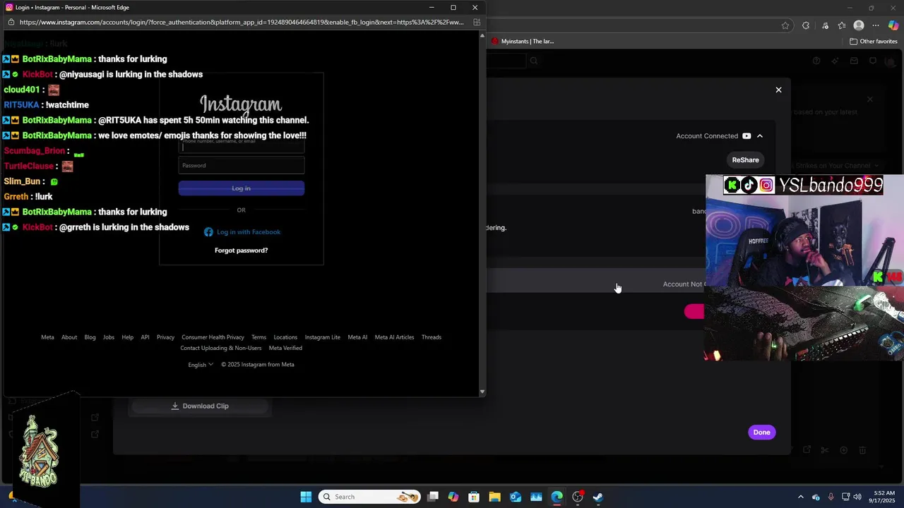Click the blue Log in button
Image resolution: width=904 pixels, height=508 pixels.
point(241,188)
